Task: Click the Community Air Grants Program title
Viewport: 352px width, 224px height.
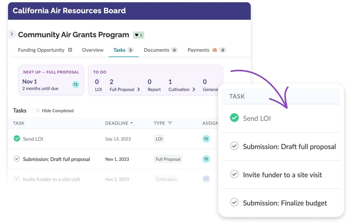Action: point(73,35)
